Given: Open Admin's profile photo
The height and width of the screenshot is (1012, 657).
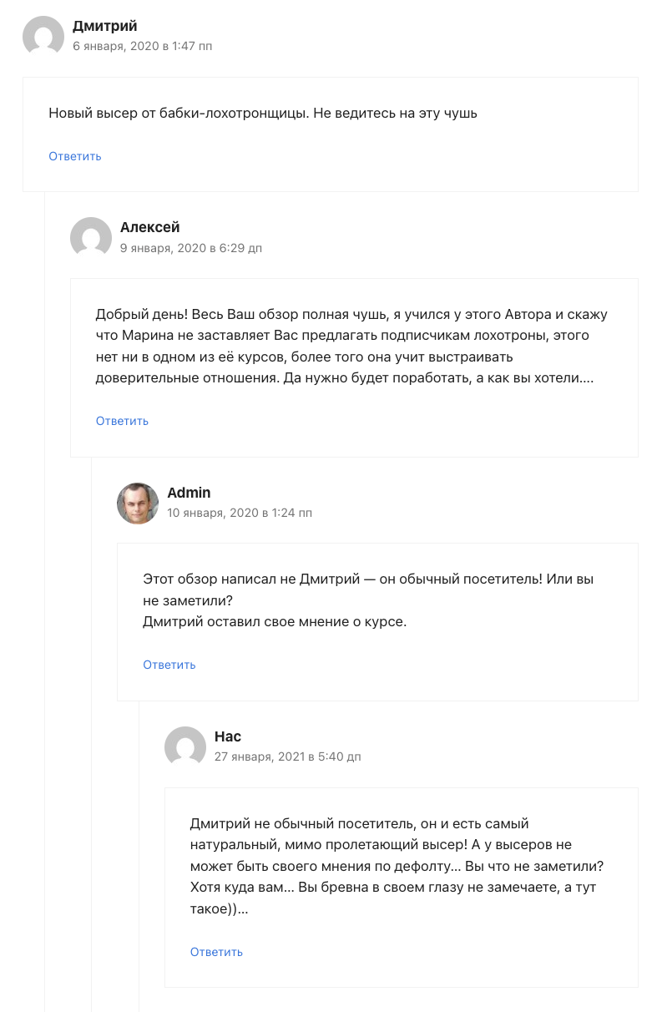Looking at the screenshot, I should (138, 503).
